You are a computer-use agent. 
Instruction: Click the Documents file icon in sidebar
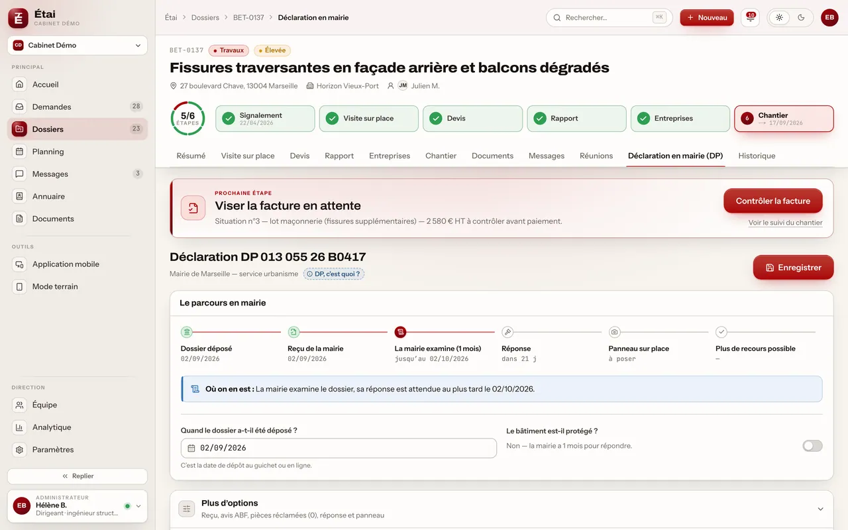point(20,219)
